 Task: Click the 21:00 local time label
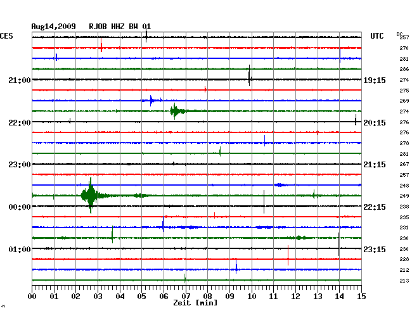point(20,80)
